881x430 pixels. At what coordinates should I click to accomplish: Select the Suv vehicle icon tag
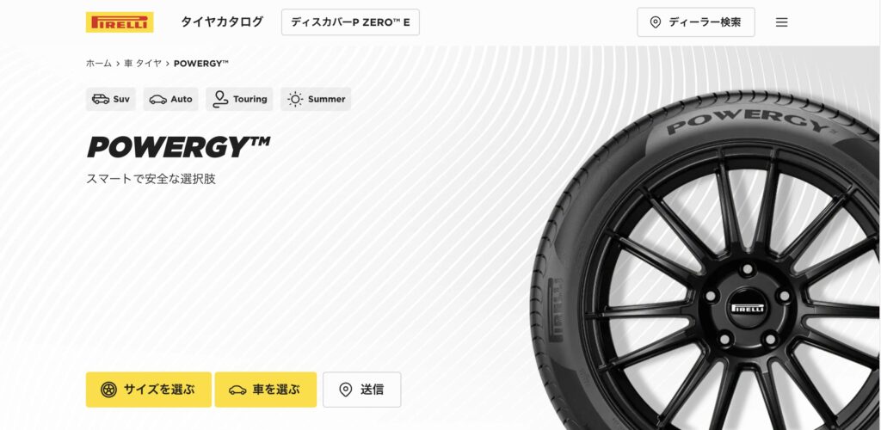[101, 100]
